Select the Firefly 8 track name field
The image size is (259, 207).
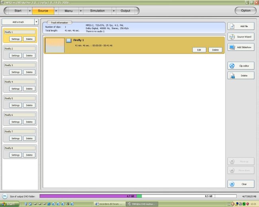[20, 148]
